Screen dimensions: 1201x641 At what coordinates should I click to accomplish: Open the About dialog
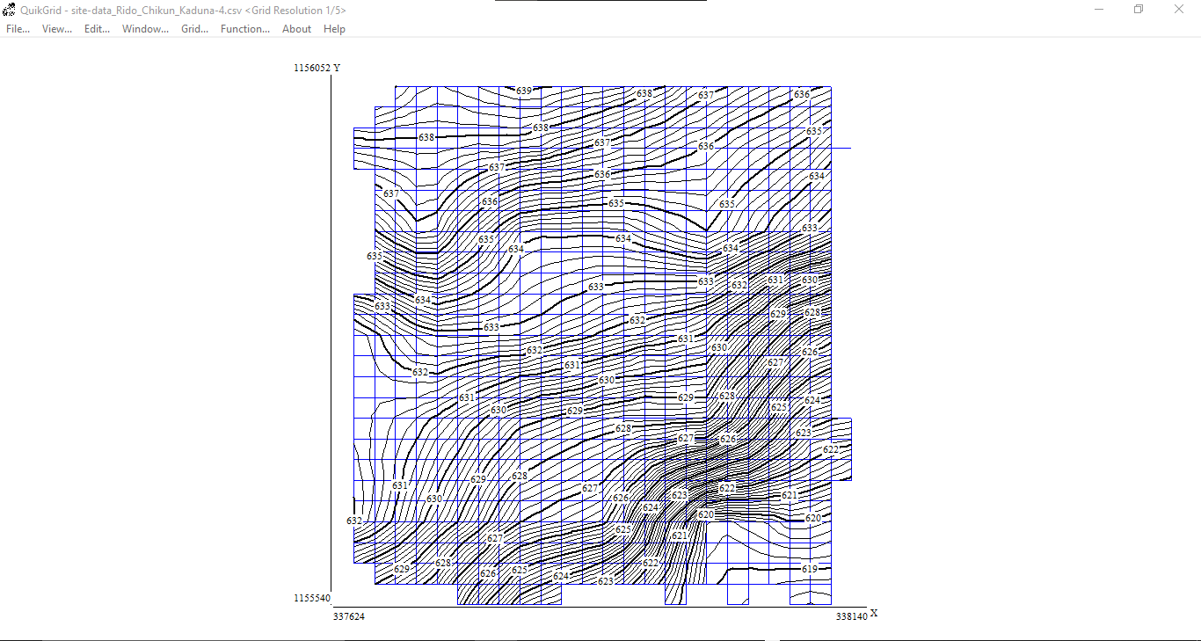[296, 28]
